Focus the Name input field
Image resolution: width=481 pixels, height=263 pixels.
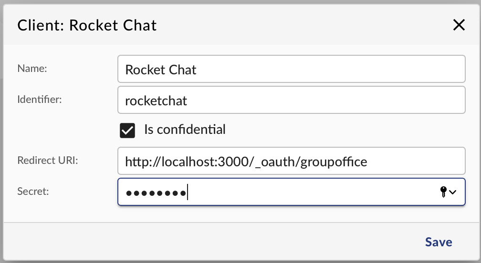click(x=292, y=69)
